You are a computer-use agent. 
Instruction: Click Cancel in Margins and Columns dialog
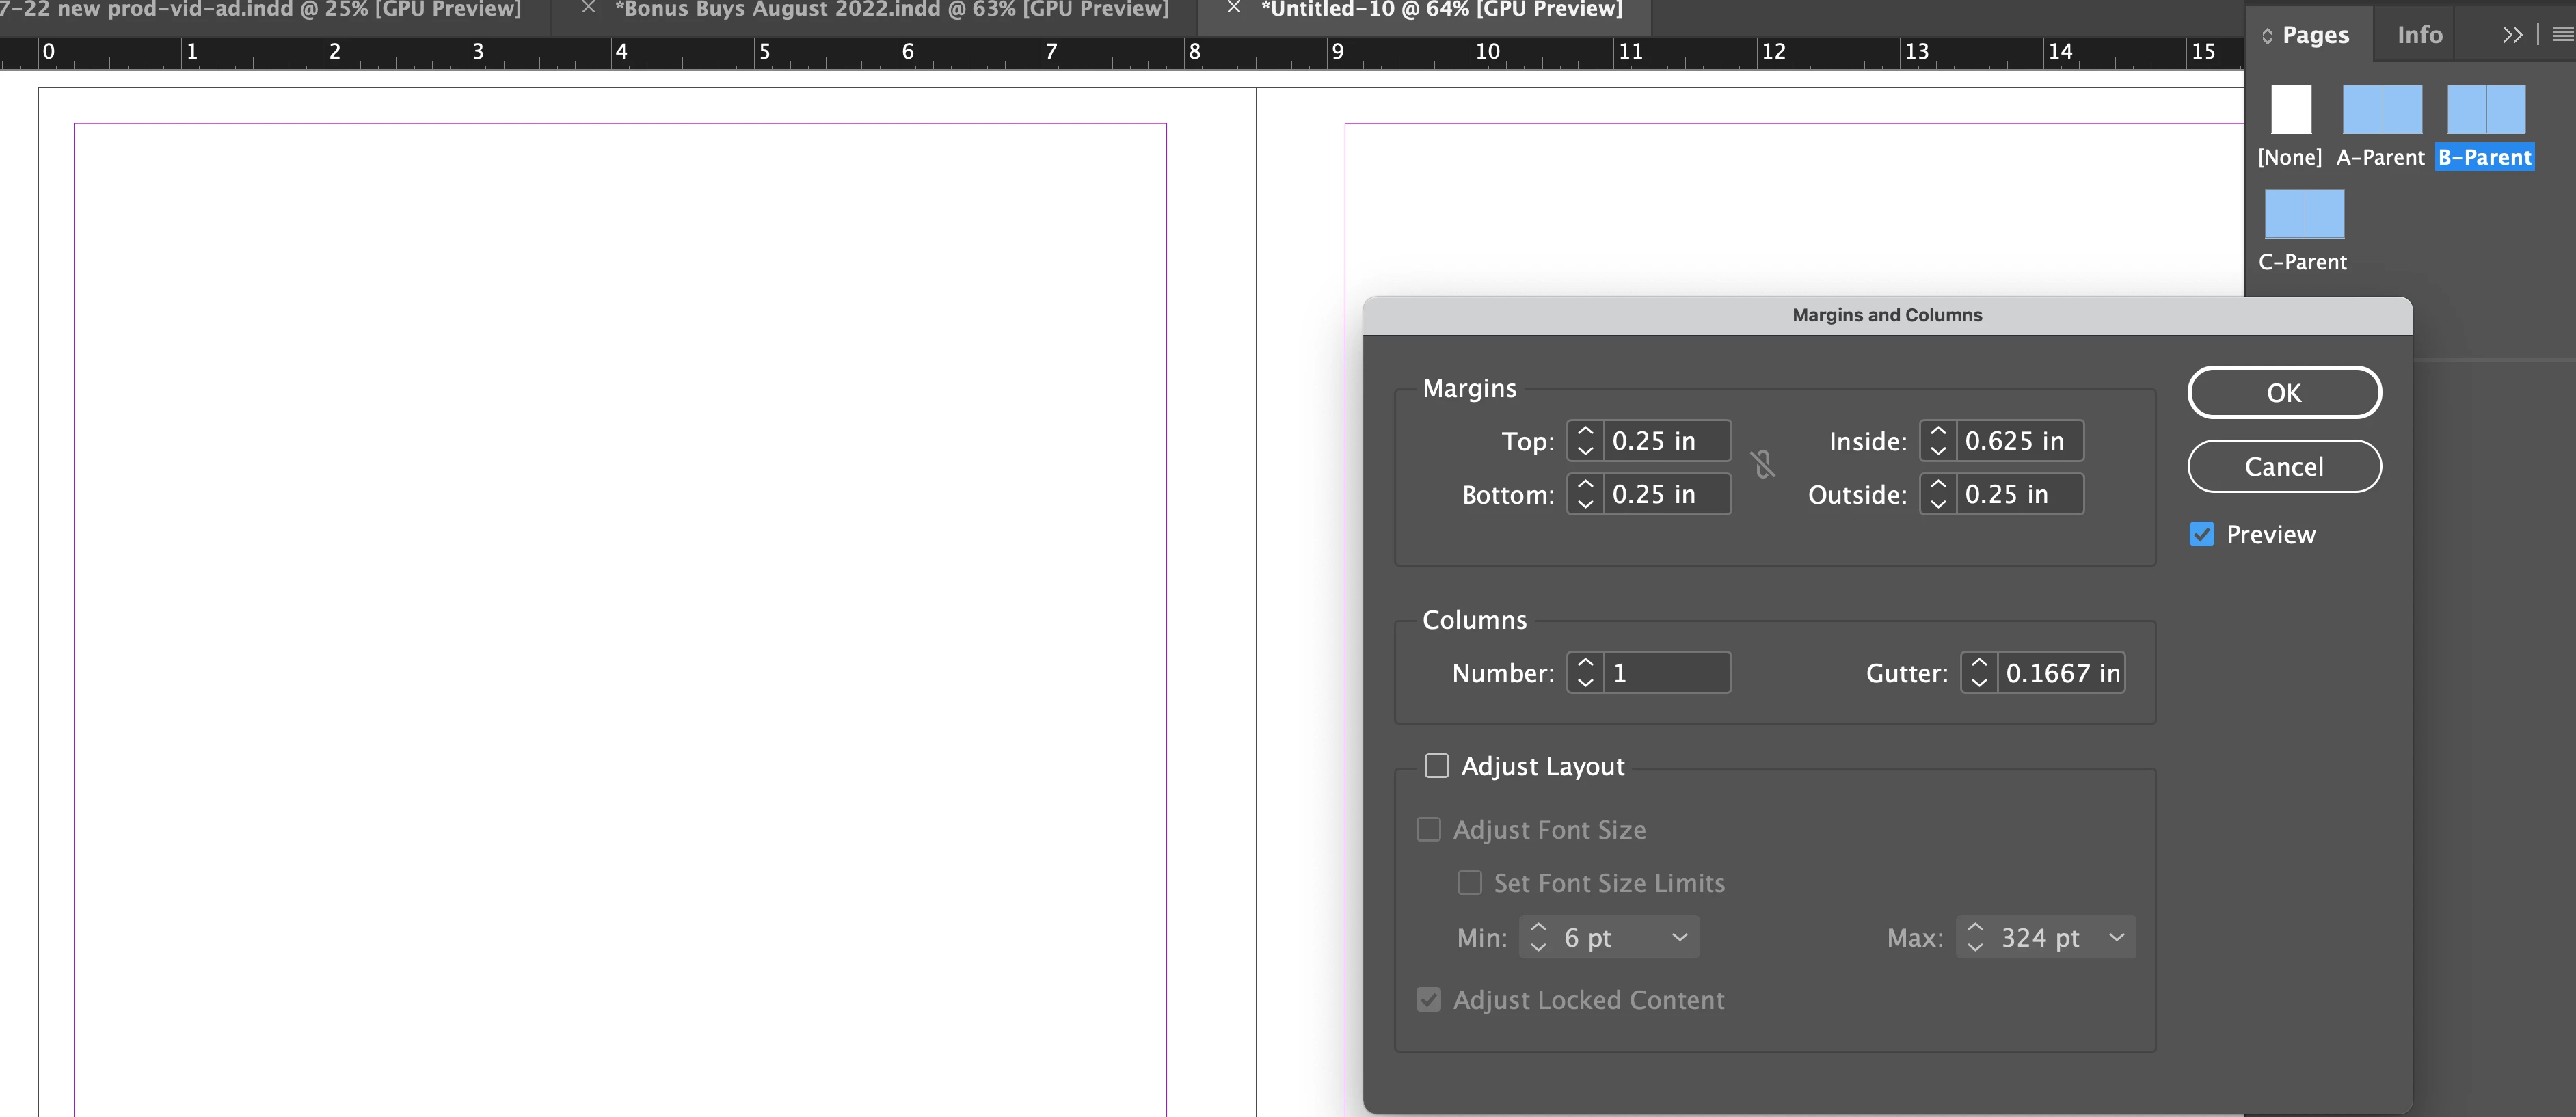tap(2284, 467)
